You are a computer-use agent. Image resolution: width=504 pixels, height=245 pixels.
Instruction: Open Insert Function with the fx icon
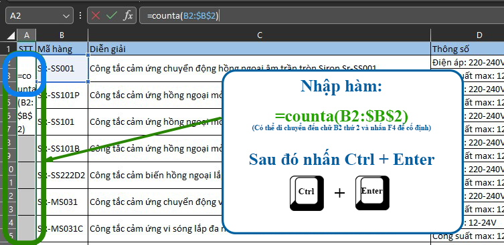pos(128,16)
